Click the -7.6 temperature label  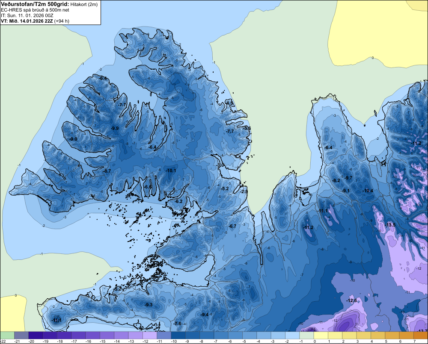pyautogui.click(x=177, y=323)
